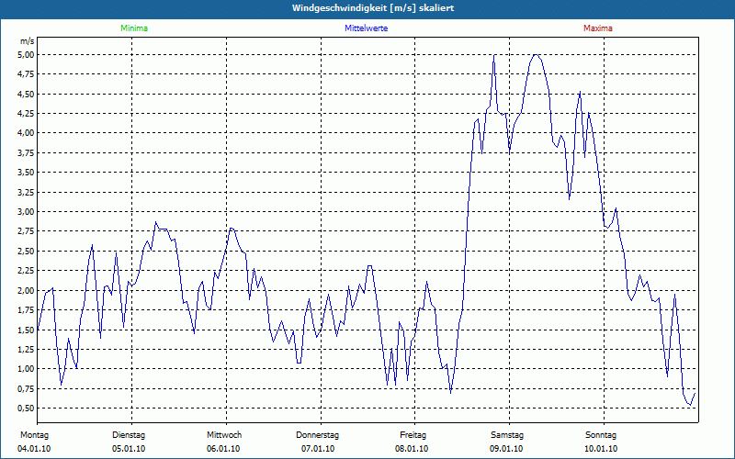Click the Dienstag day label
735x459 pixels.
click(129, 435)
